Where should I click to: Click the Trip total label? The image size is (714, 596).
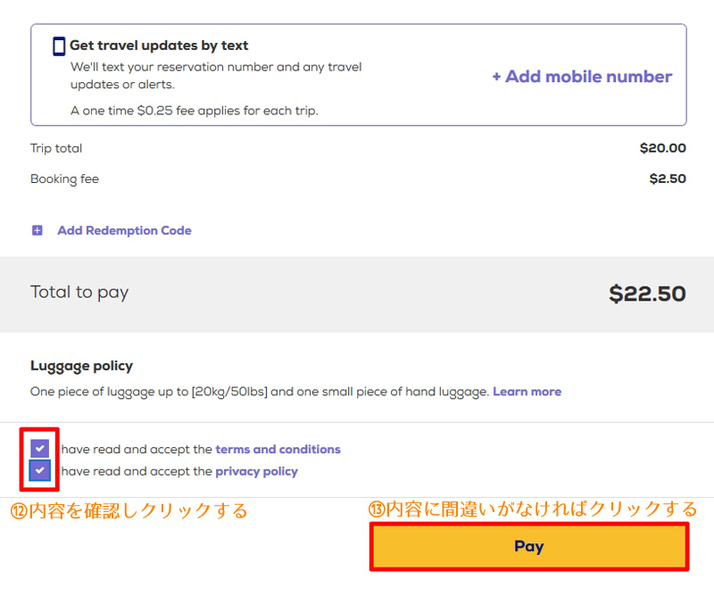56,148
